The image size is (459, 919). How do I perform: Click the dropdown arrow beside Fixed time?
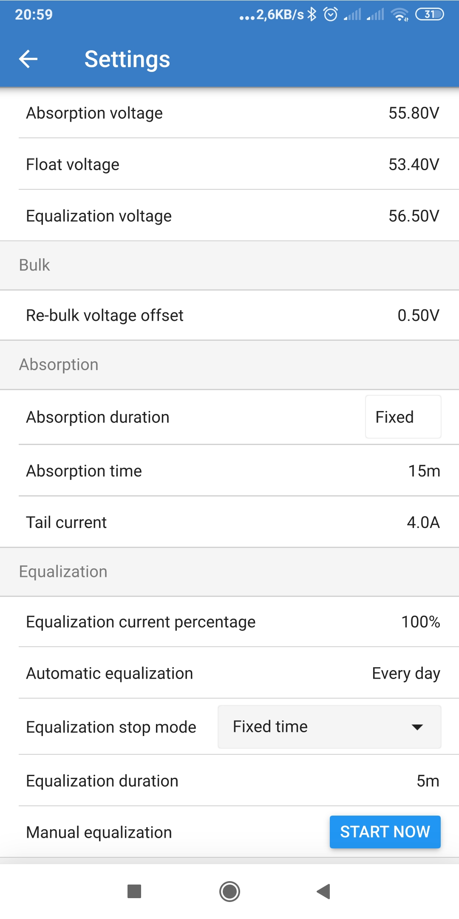(417, 727)
